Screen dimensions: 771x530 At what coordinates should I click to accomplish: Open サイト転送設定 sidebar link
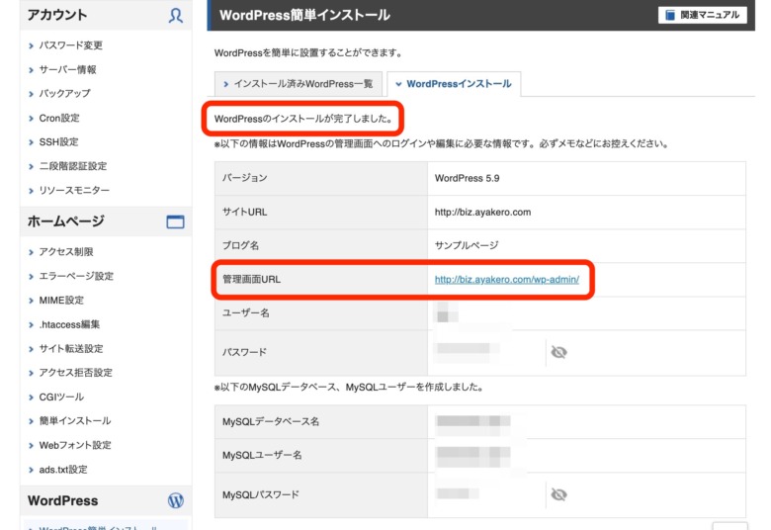(x=71, y=348)
